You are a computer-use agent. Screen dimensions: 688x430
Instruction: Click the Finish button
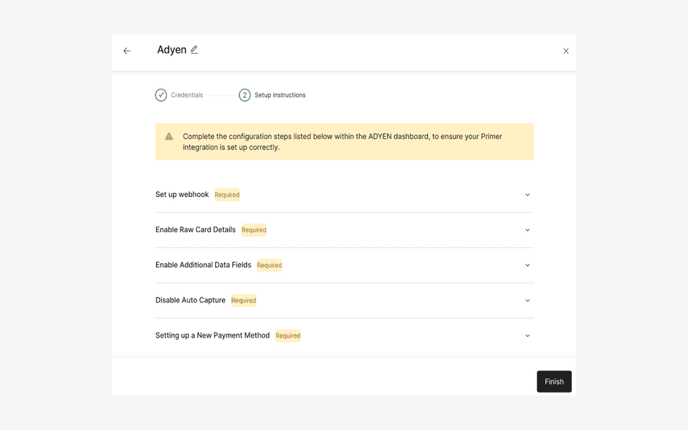pyautogui.click(x=554, y=381)
